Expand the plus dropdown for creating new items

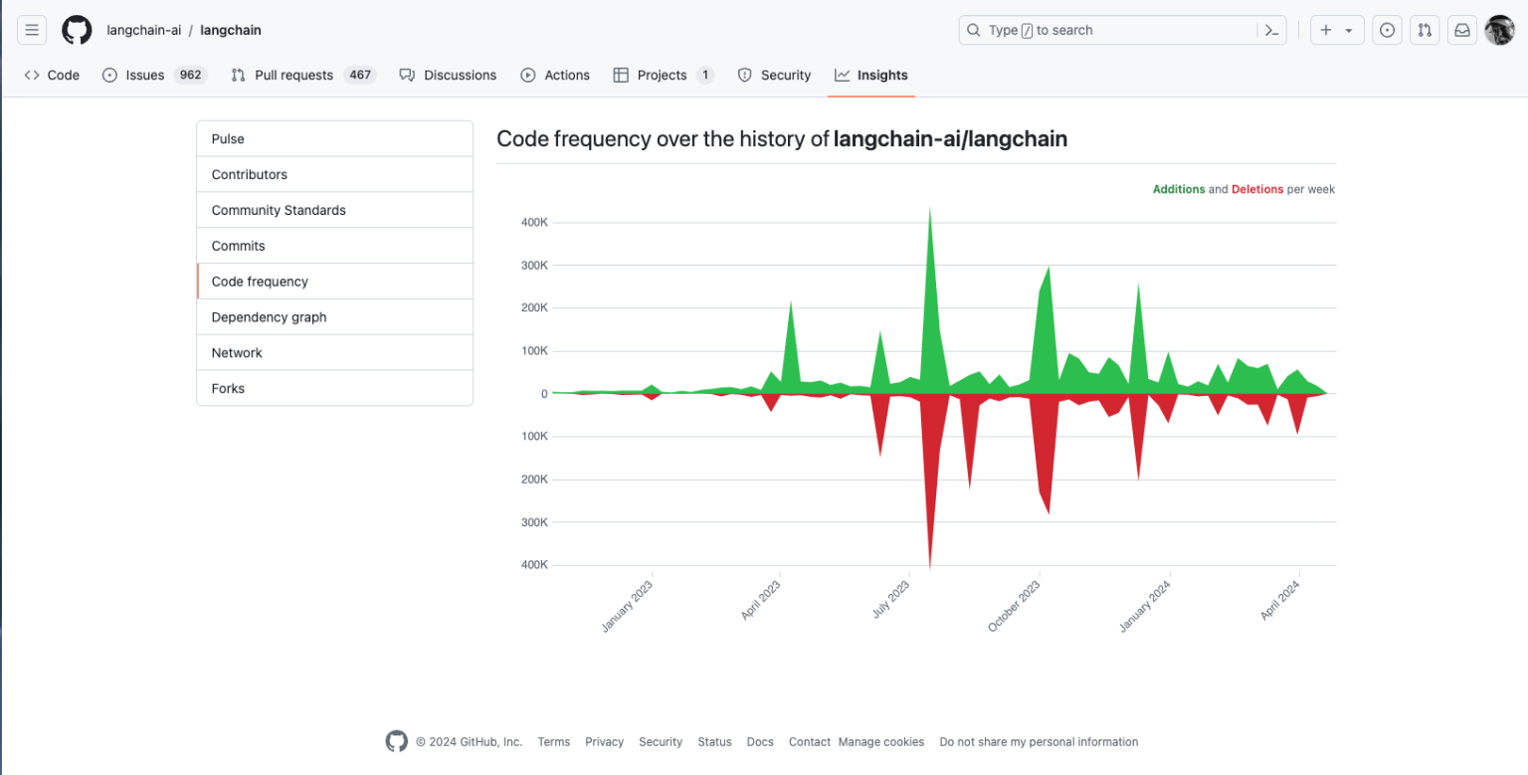tap(1337, 30)
